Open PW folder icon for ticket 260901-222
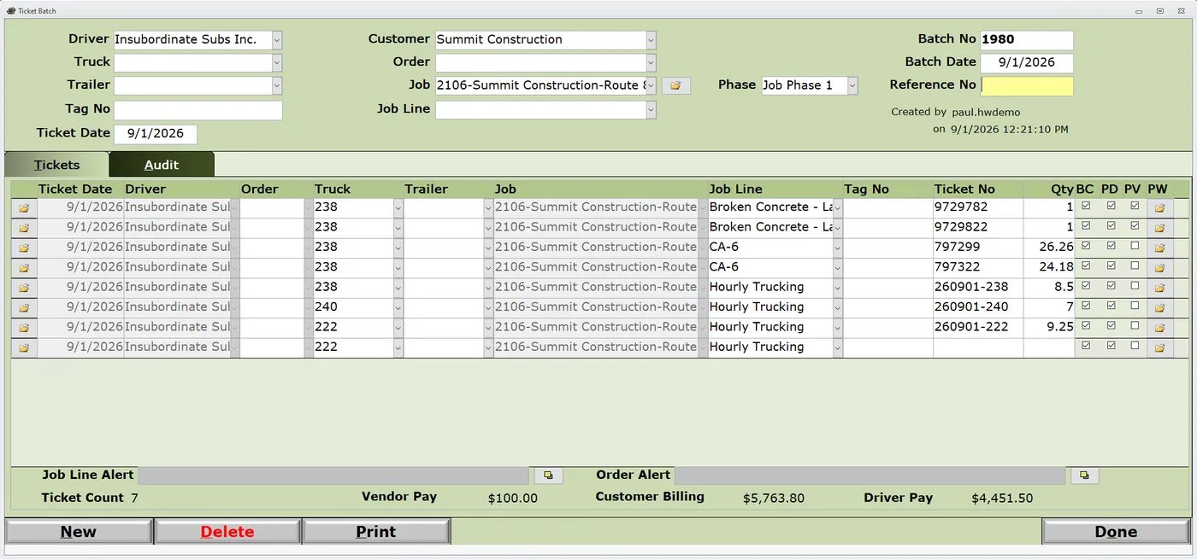1197x560 pixels. [x=1160, y=328]
